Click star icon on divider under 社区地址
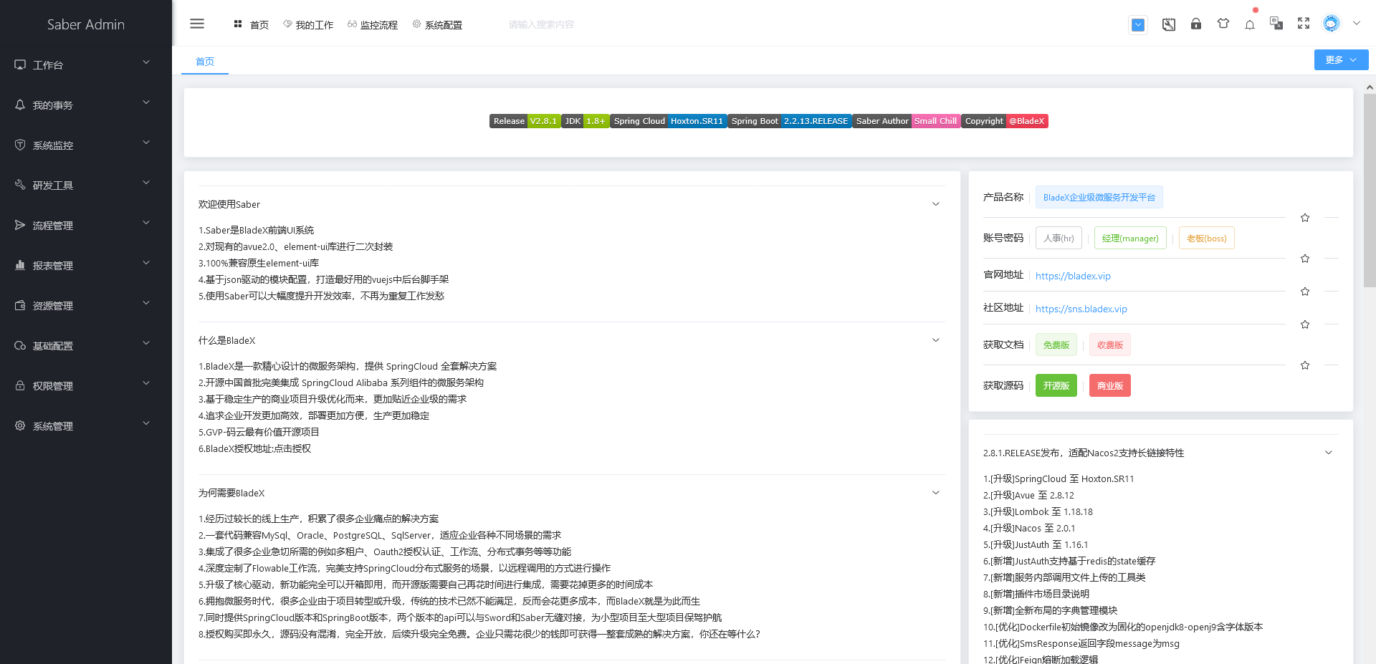The image size is (1376, 664). (1305, 324)
